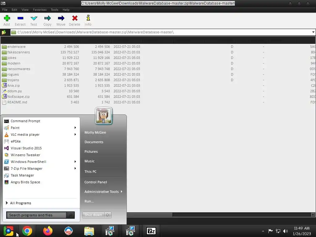Expand 7-Zip File Manager submenu arrow
Image resolution: width=316 pixels, height=237 pixels.
click(x=75, y=168)
